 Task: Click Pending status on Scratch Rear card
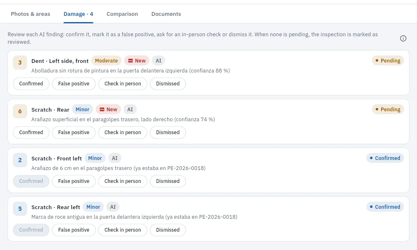point(388,110)
